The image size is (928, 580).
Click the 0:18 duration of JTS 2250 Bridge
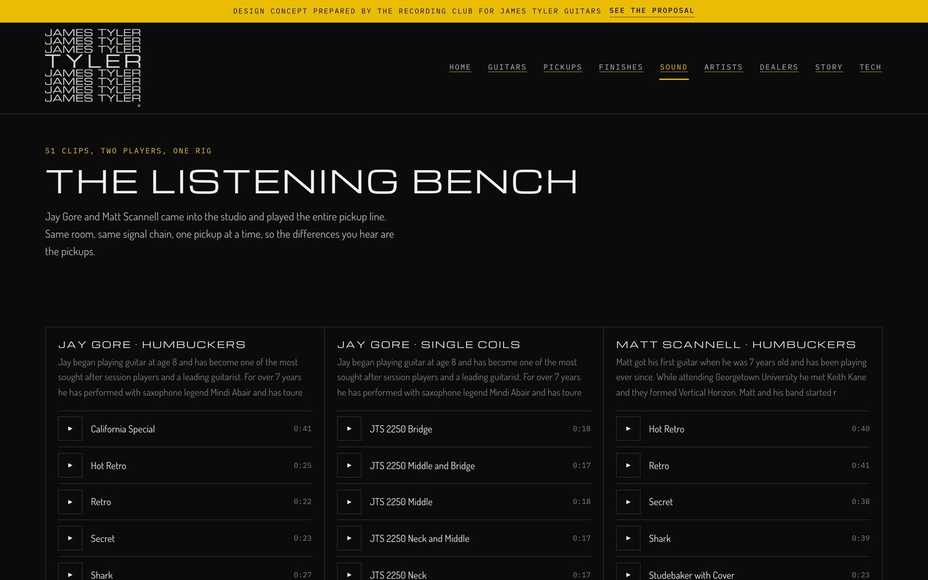click(x=581, y=429)
